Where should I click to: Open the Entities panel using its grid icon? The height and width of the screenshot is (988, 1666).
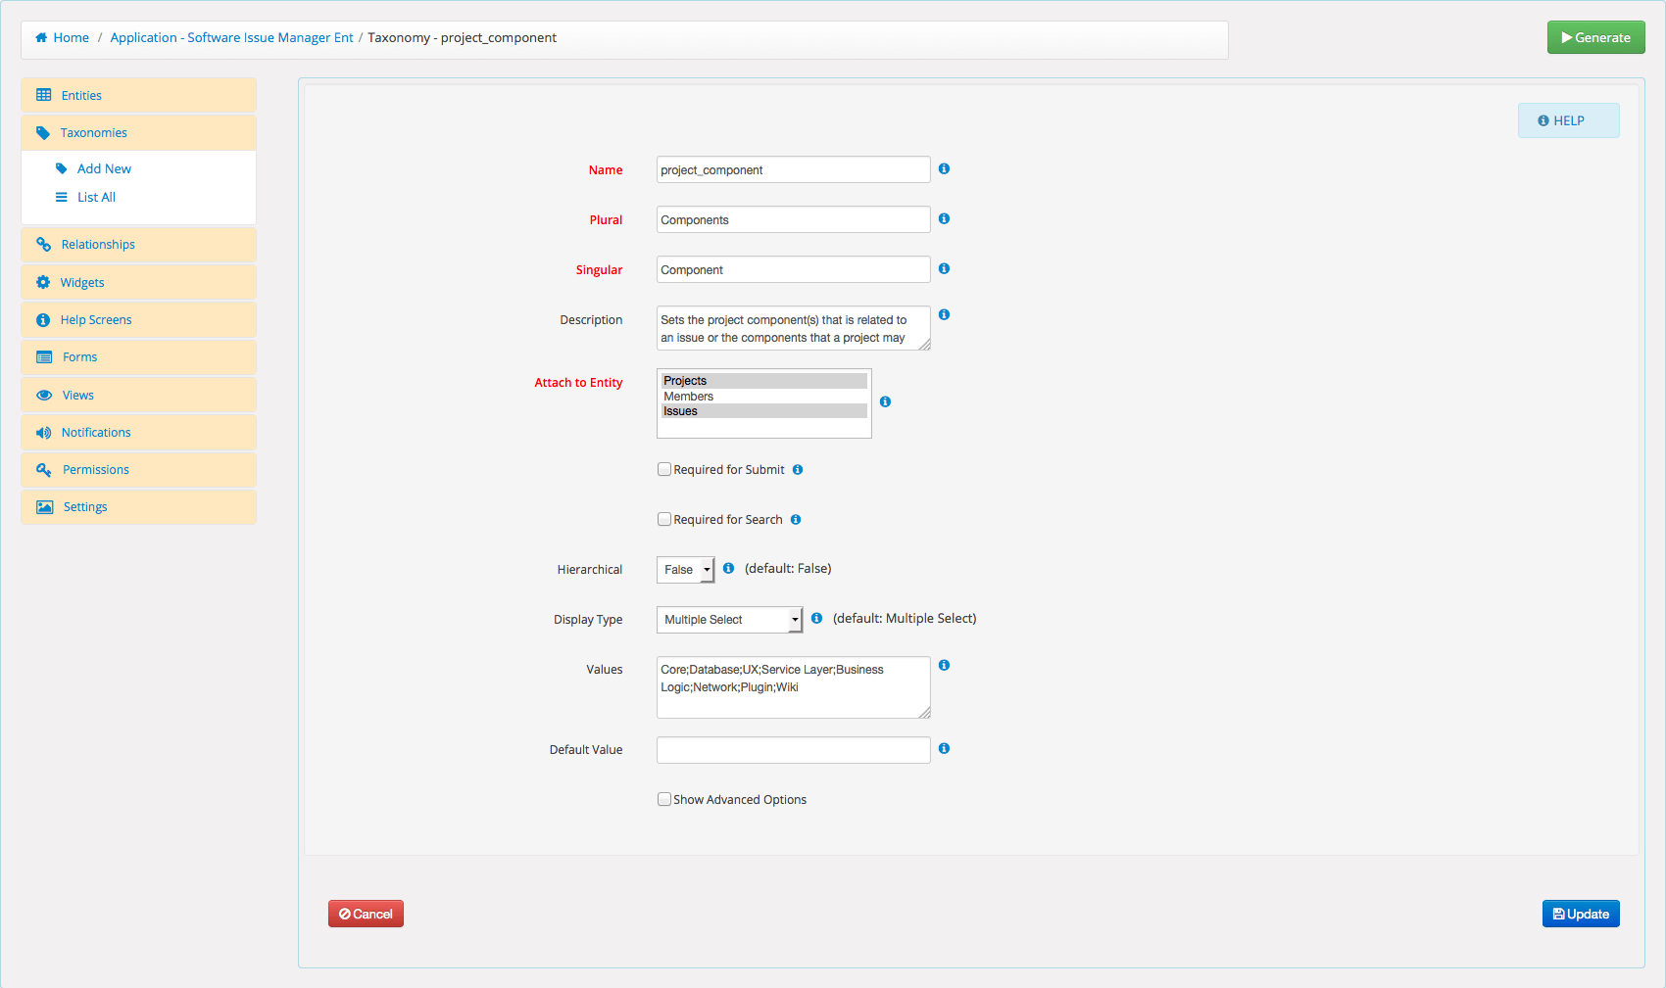[x=44, y=95]
